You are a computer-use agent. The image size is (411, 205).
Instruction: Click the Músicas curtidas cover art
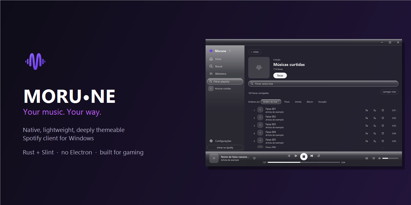259,68
